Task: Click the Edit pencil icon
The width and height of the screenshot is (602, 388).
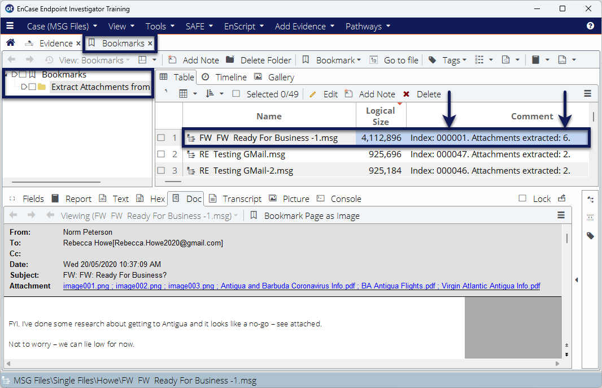Action: click(x=313, y=94)
